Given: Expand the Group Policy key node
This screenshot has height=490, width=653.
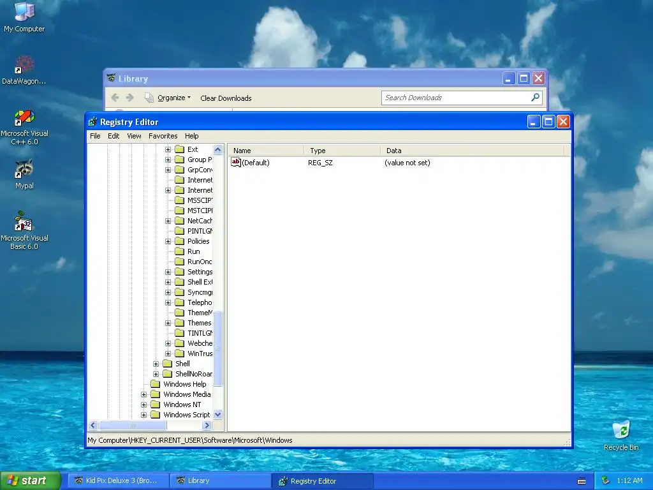Looking at the screenshot, I should [168, 160].
